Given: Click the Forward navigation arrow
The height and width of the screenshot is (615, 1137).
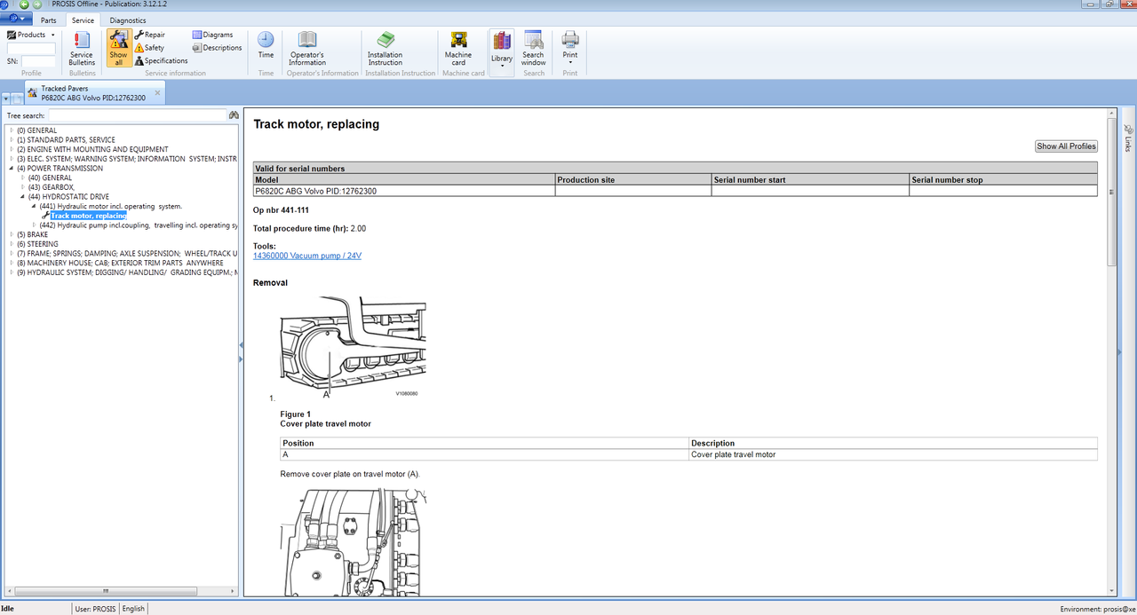Looking at the screenshot, I should coord(36,4).
